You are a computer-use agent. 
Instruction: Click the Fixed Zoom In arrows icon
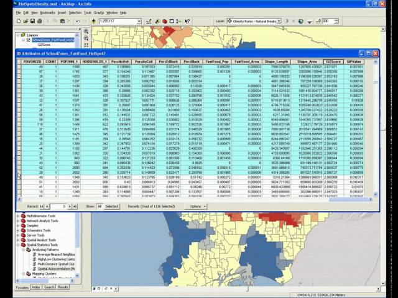tap(86, 45)
